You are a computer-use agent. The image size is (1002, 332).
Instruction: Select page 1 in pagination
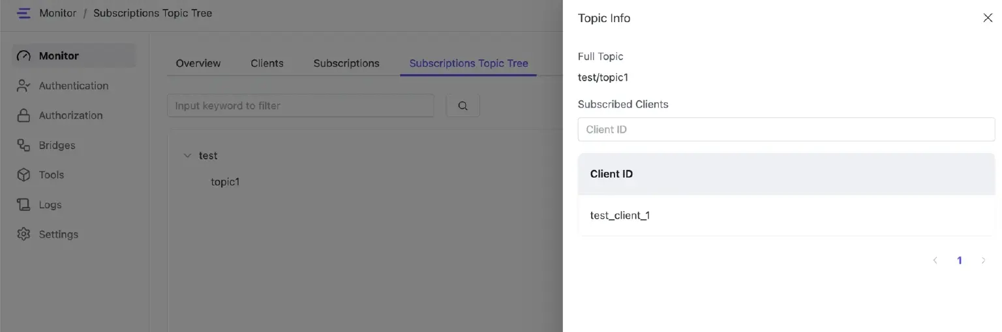pos(960,260)
